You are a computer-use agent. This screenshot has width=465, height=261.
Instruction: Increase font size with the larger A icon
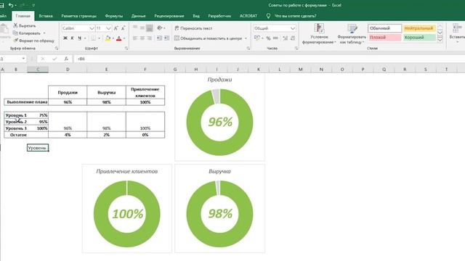point(116,28)
